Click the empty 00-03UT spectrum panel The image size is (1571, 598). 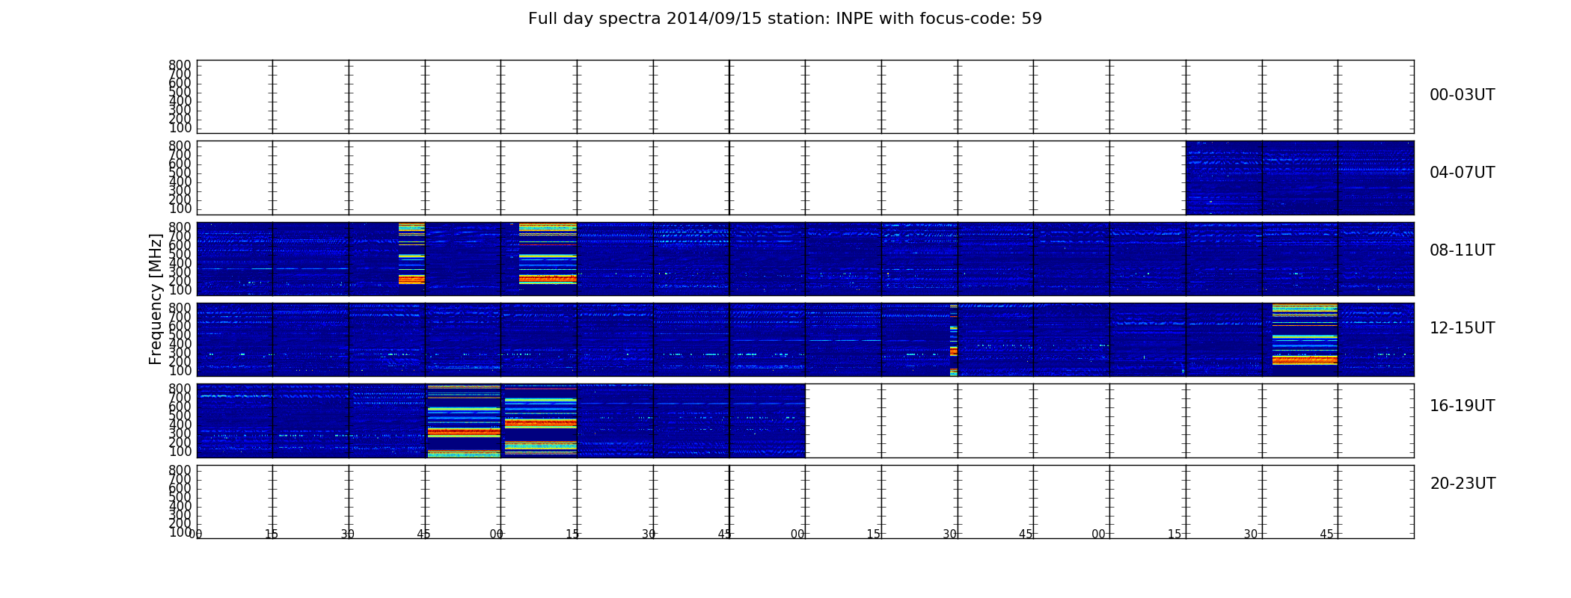click(805, 97)
